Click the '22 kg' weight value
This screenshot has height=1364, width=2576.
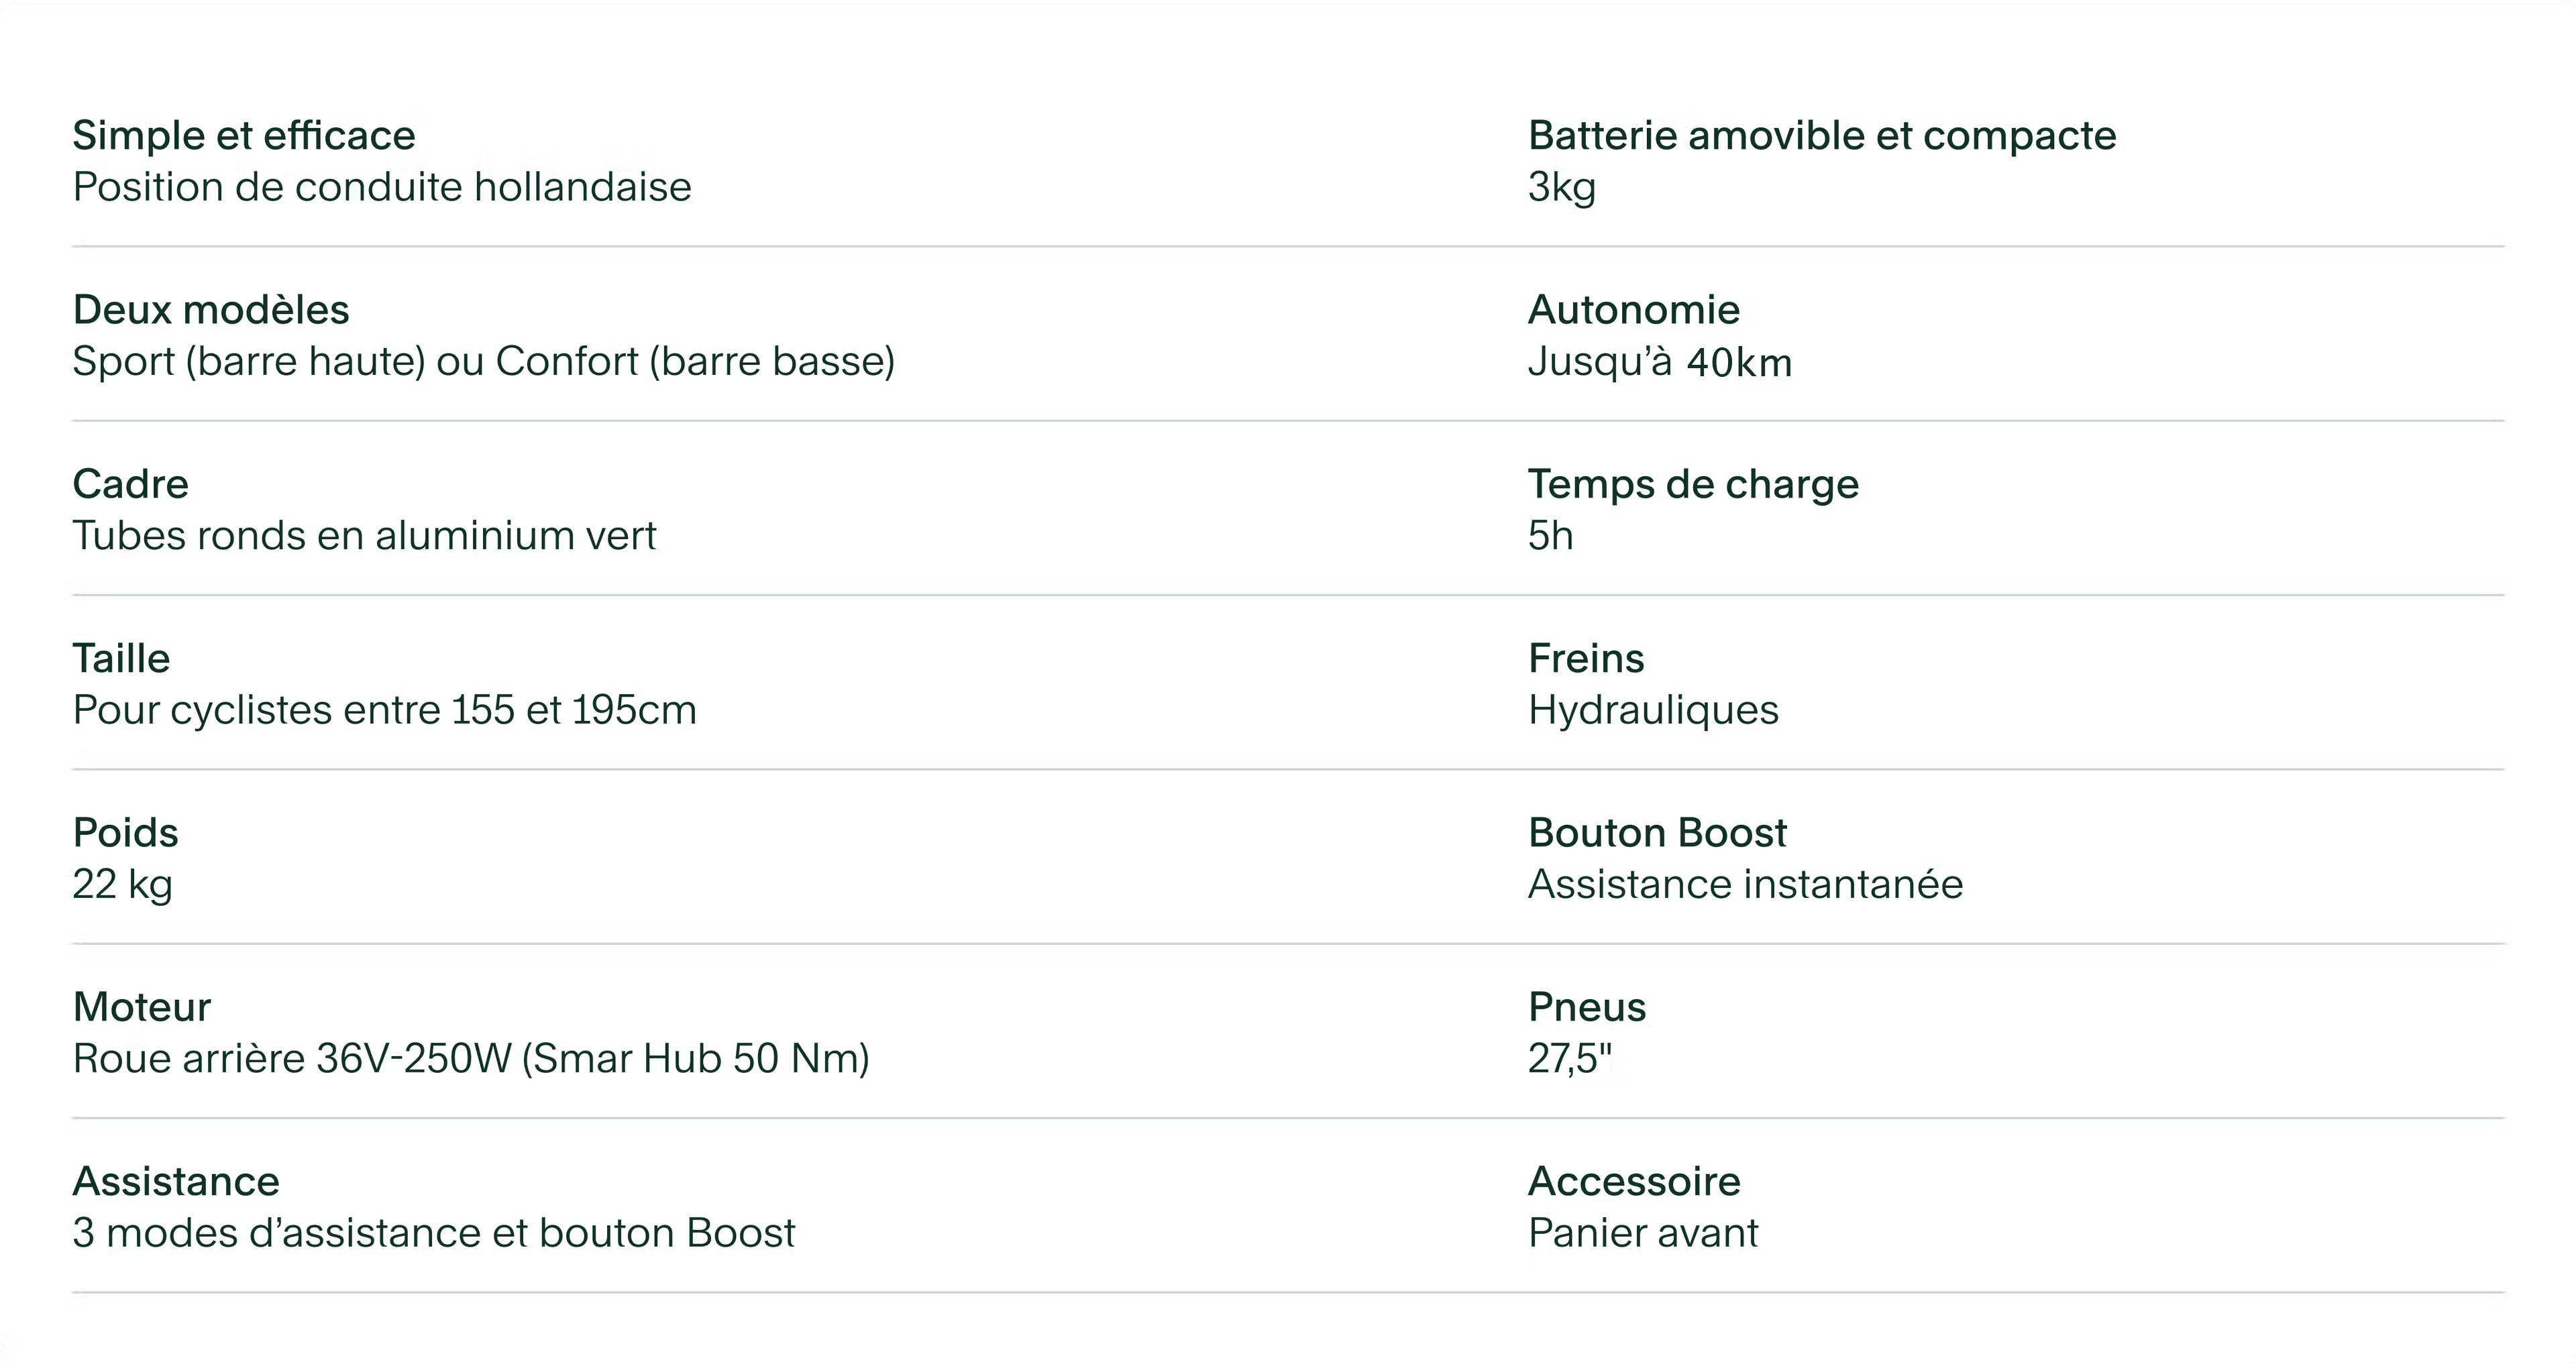[x=123, y=885]
